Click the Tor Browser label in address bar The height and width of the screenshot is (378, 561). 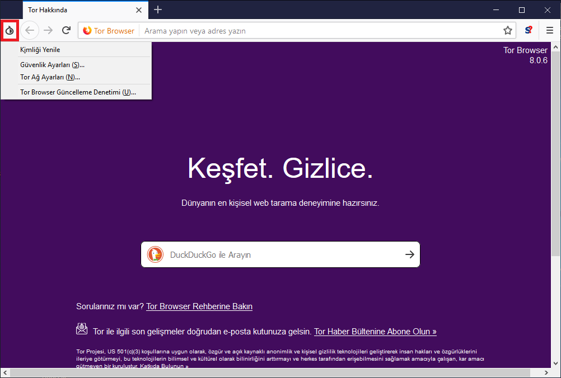pyautogui.click(x=114, y=31)
